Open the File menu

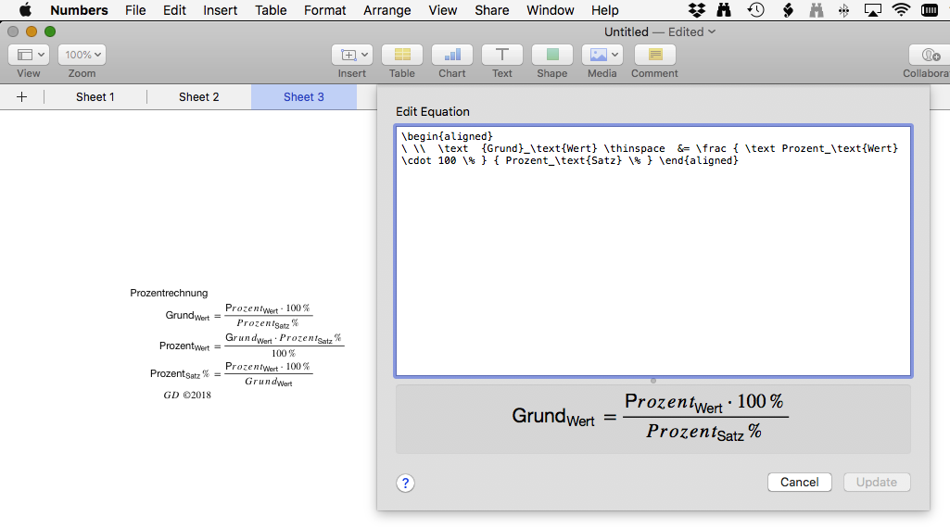pos(135,10)
